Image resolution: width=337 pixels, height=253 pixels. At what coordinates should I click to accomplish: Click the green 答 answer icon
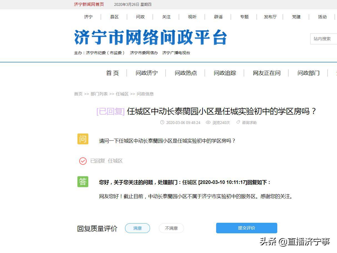(83, 181)
